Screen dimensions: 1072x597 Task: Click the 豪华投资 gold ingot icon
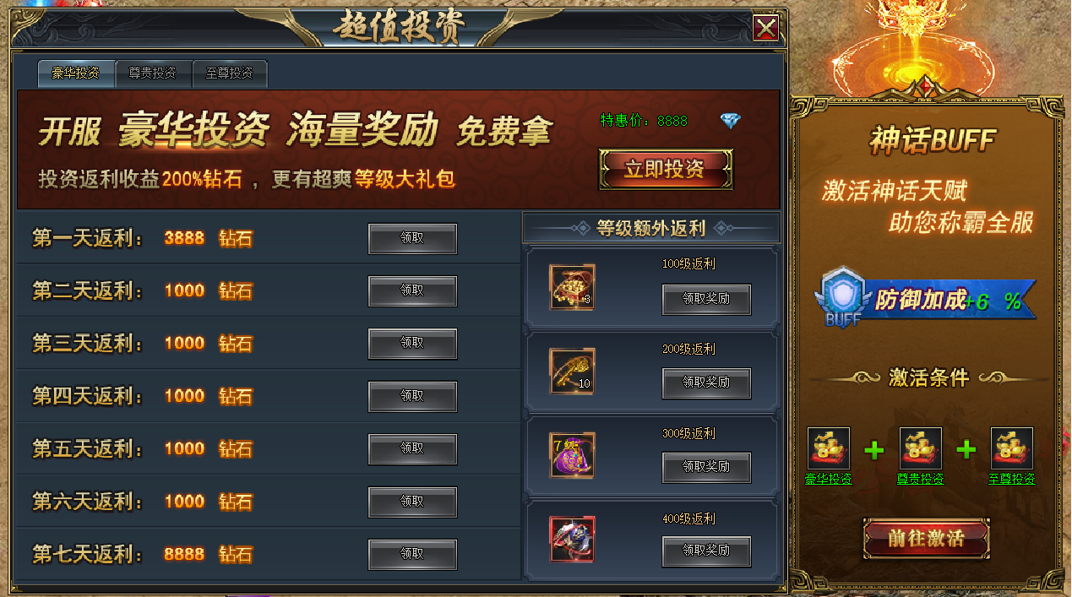coord(828,448)
